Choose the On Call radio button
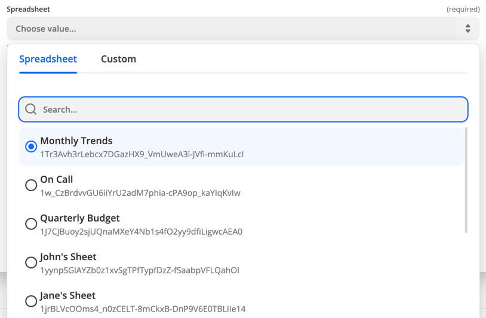Image resolution: width=486 pixels, height=318 pixels. pos(31,185)
